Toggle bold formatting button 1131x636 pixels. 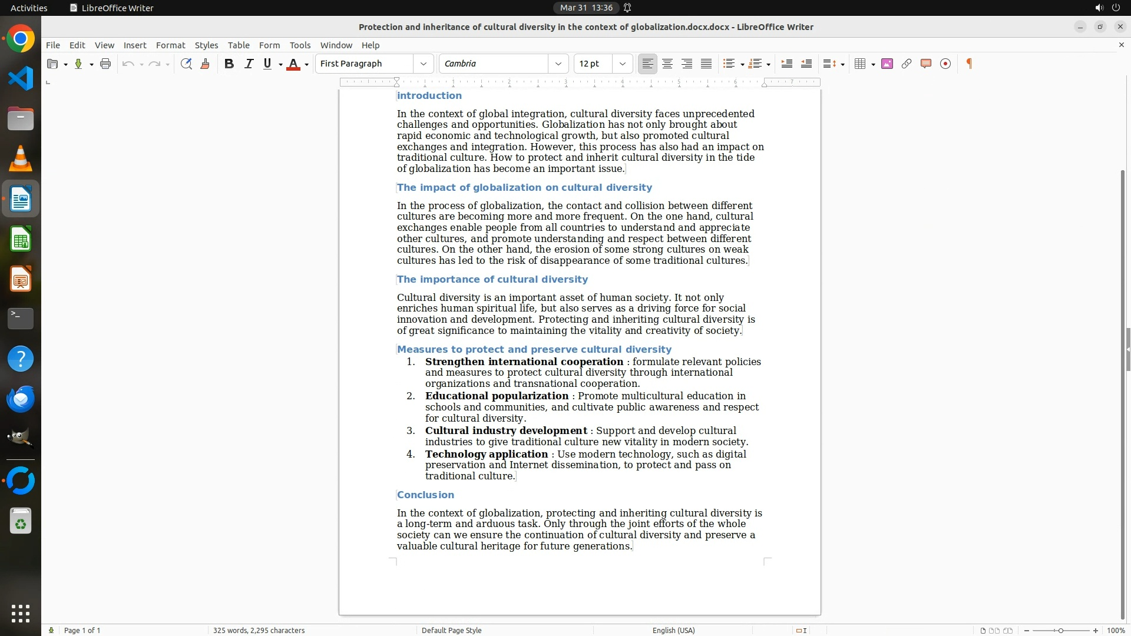tap(229, 64)
